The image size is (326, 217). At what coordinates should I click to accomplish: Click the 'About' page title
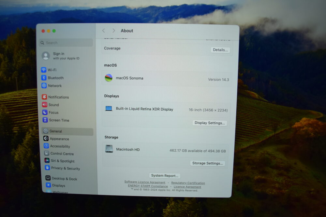127,31
